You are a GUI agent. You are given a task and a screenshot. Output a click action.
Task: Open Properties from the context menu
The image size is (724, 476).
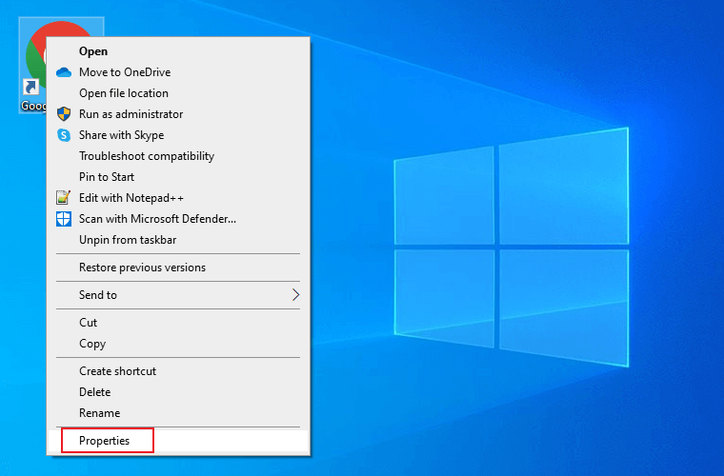tap(178, 441)
